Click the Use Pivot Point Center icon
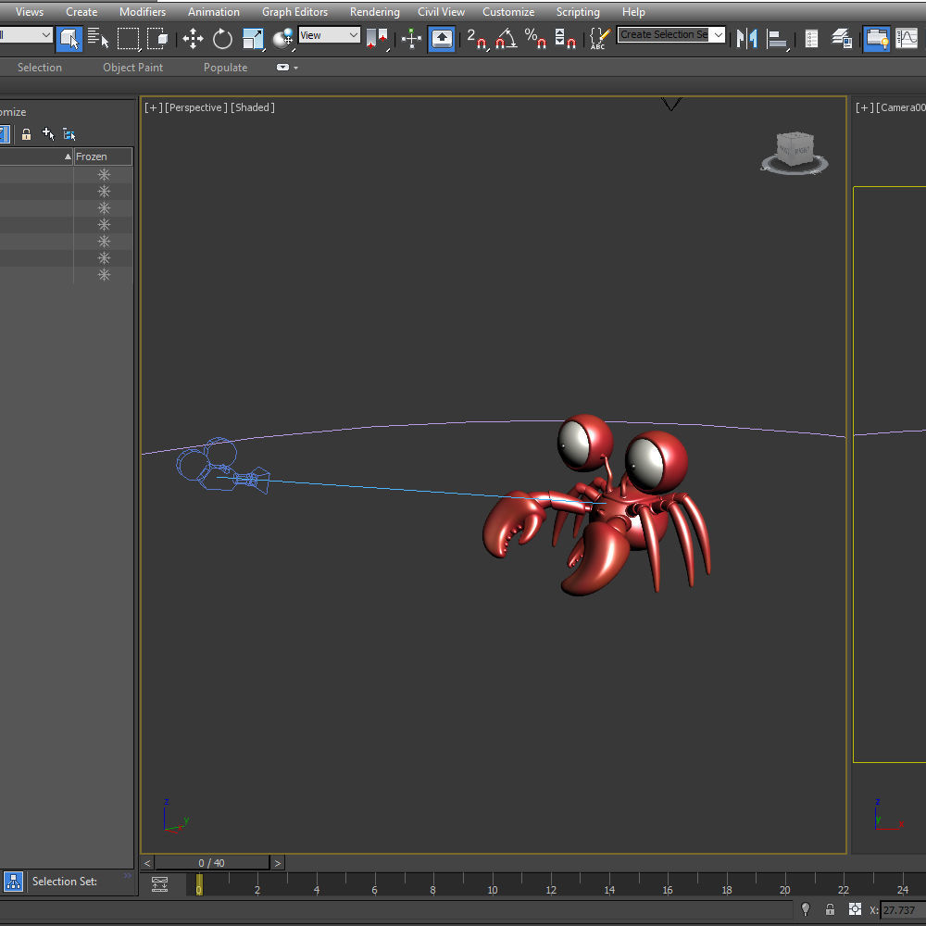Viewport: 926px width, 926px height. point(378,39)
